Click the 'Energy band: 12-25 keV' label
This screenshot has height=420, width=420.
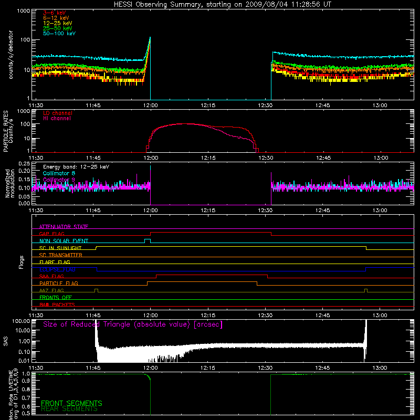coord(76,167)
